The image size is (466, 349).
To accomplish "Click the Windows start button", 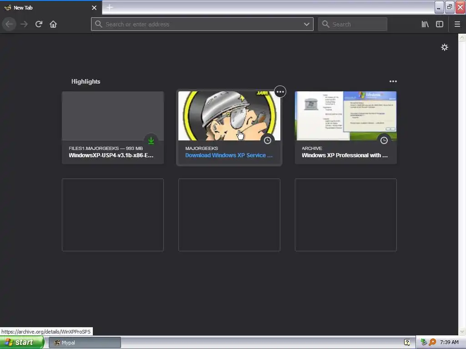I will [x=22, y=343].
